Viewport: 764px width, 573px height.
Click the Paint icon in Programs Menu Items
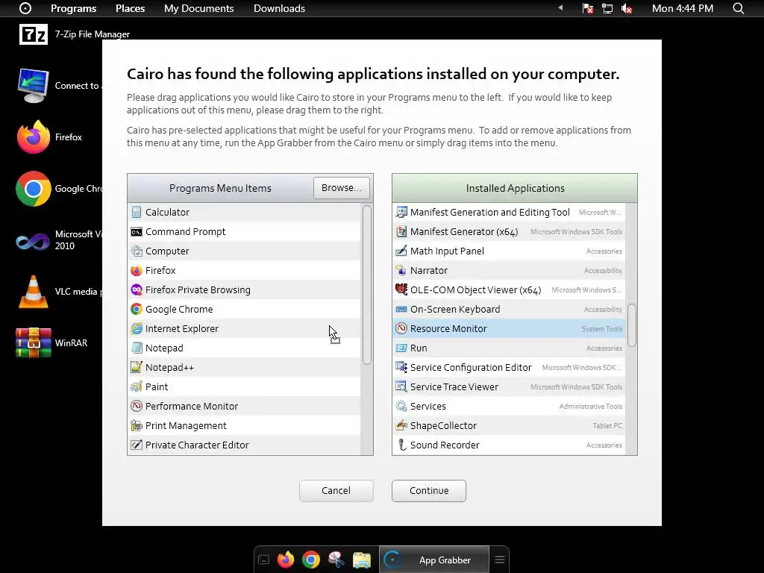pos(137,387)
